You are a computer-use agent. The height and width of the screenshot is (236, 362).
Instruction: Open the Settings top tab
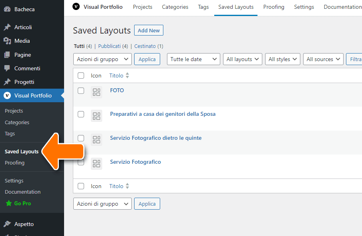[304, 7]
